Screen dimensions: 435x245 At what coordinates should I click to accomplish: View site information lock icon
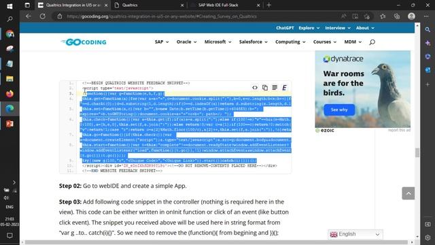[x=60, y=16]
